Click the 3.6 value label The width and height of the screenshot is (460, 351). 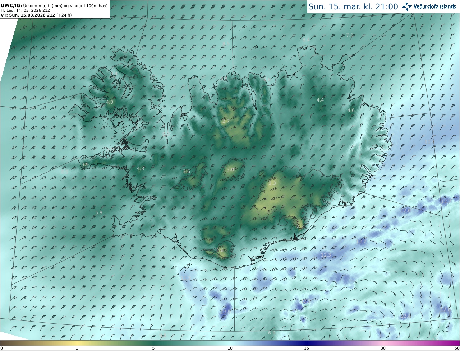click(x=187, y=171)
